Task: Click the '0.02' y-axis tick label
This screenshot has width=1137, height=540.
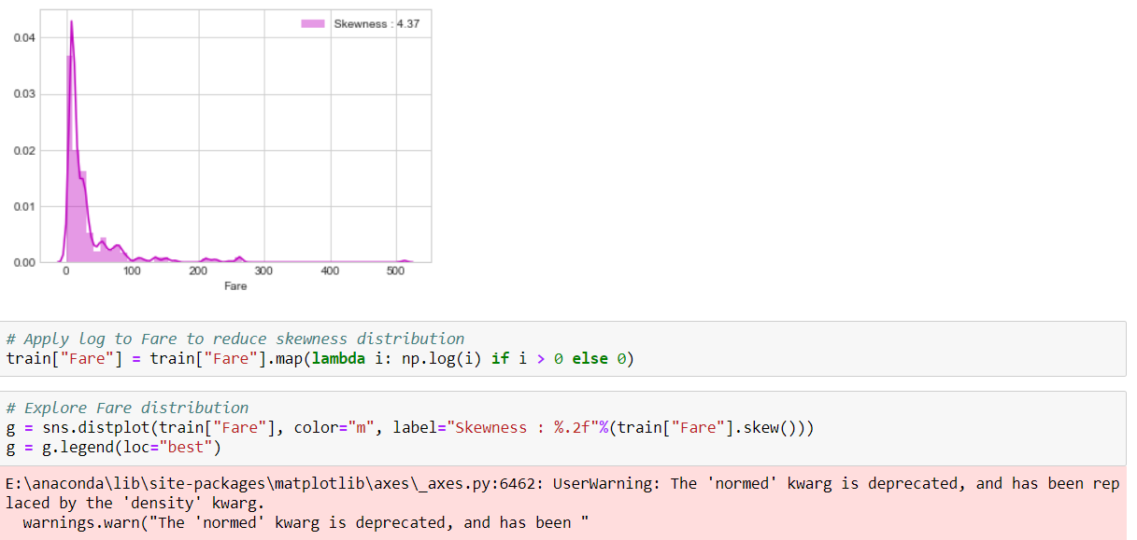Action: (25, 150)
